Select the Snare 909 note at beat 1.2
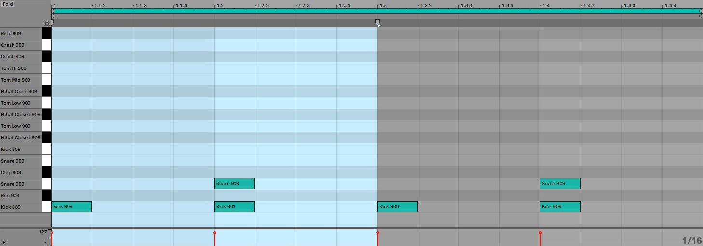The width and height of the screenshot is (703, 246). tap(234, 184)
